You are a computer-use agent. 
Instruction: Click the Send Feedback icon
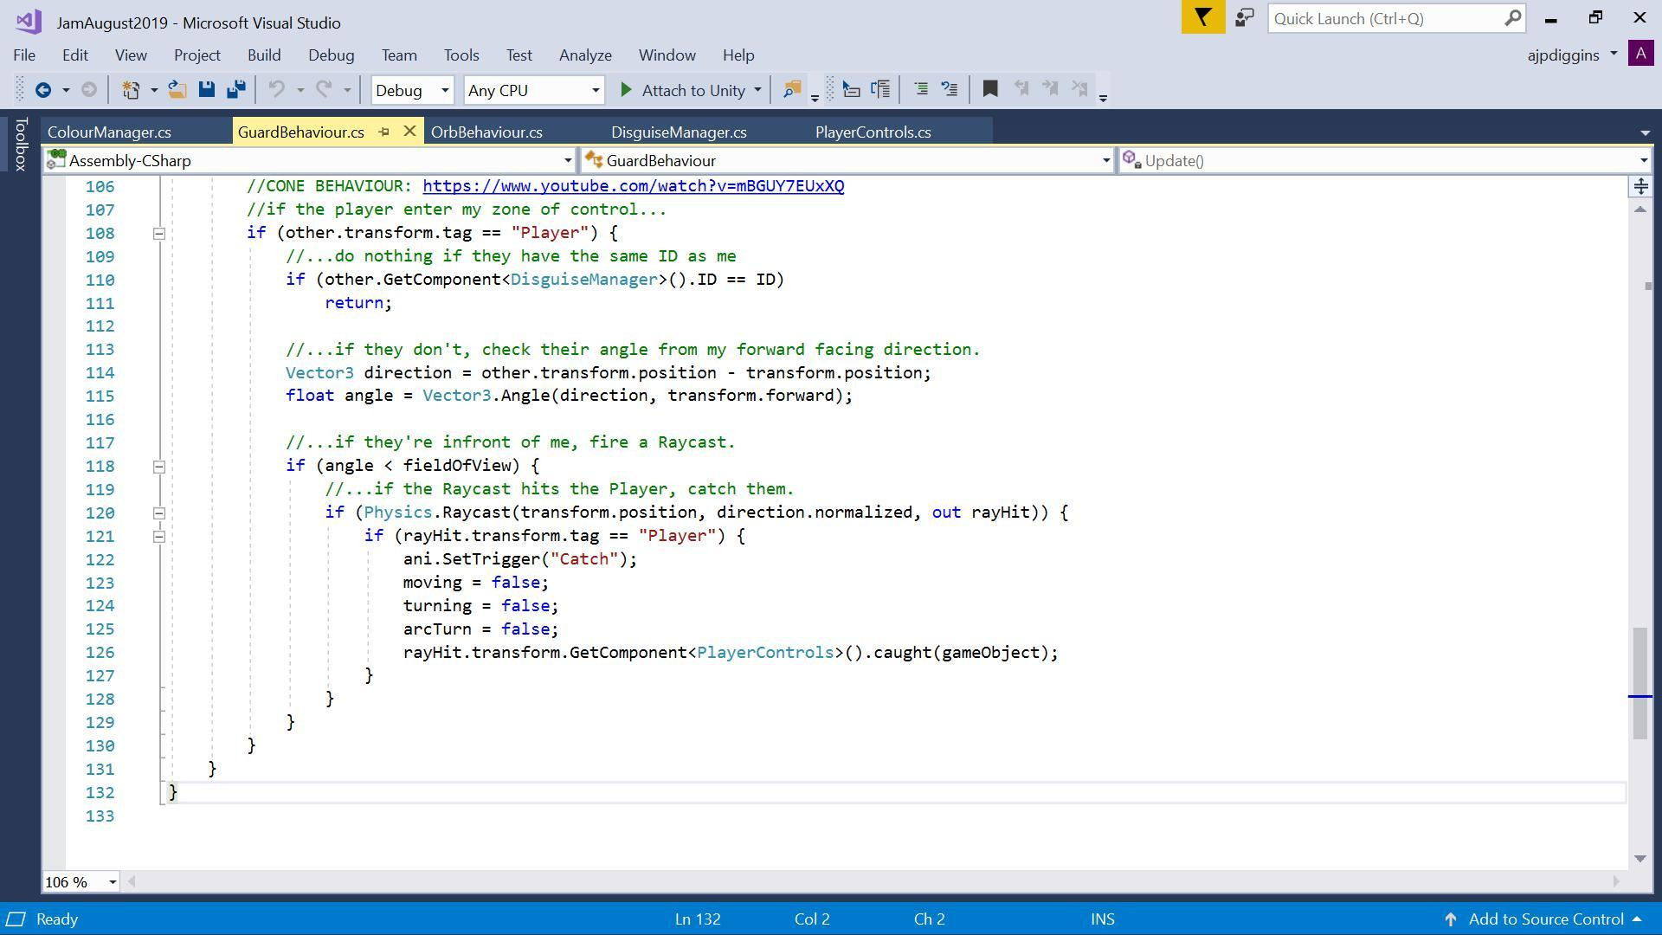[1245, 17]
